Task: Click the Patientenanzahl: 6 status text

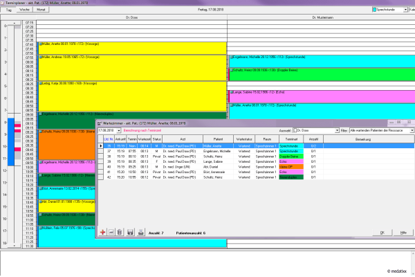Action: [x=191, y=233]
